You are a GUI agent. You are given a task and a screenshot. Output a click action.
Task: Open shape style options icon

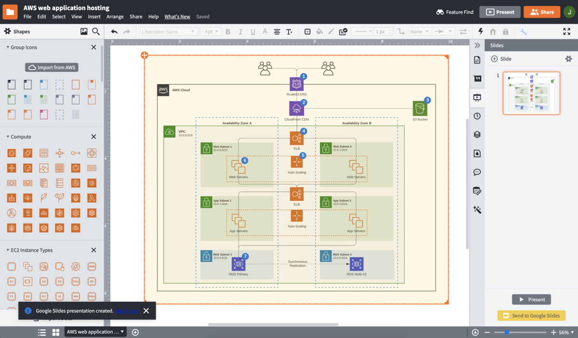pos(343,32)
